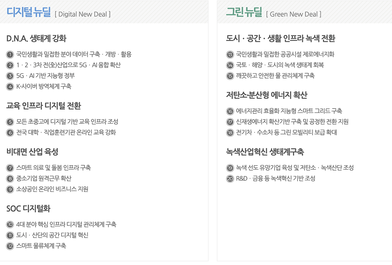Click the 중소기업 원격근무 확산 item text
Image resolution: width=392 pixels, height=265 pixels.
[x=44, y=179]
